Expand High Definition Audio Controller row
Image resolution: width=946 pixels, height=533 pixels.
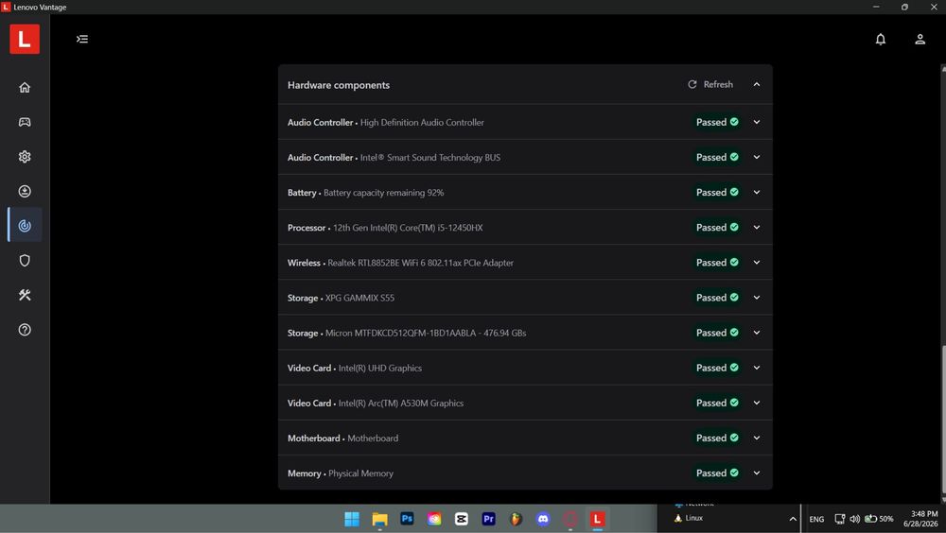point(757,123)
